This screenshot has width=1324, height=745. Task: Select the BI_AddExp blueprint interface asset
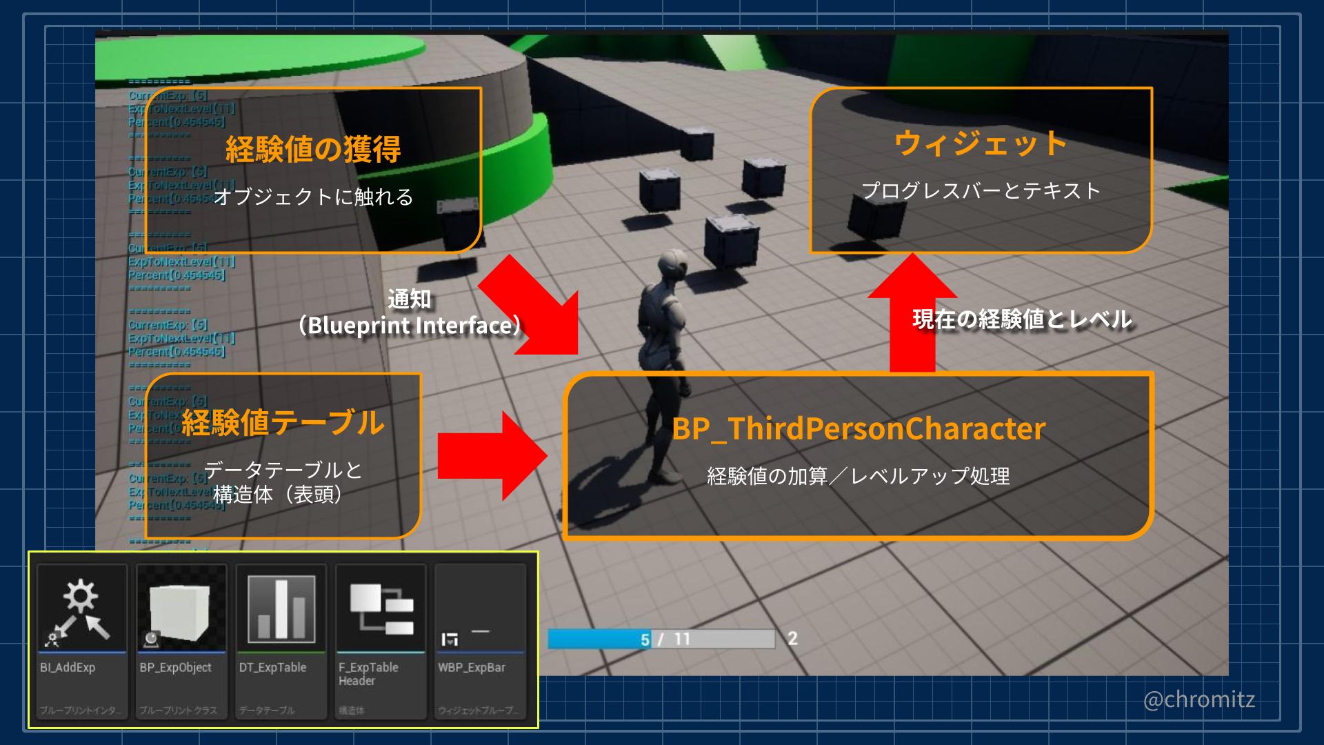pos(82,642)
